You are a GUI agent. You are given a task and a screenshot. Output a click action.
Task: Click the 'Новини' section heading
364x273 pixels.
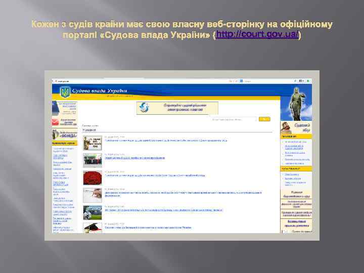tap(89, 130)
